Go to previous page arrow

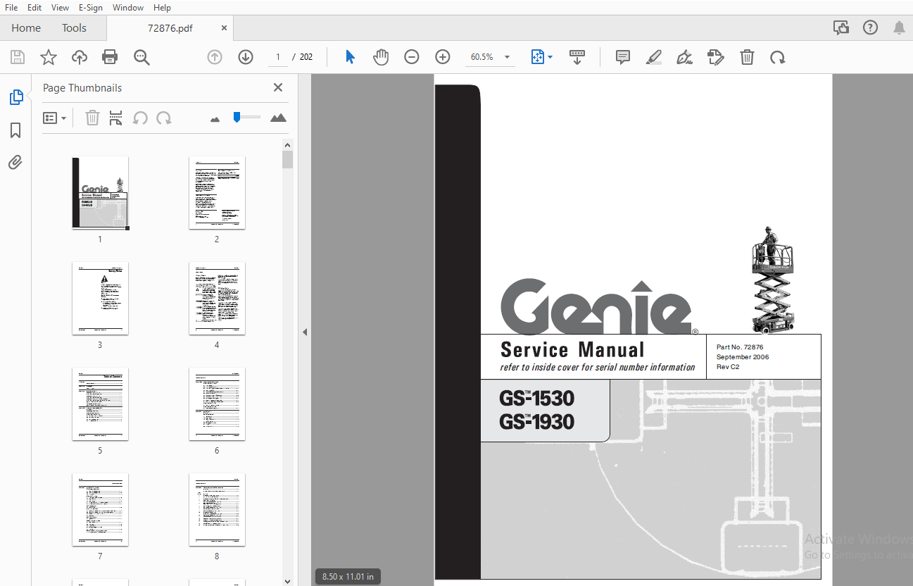[x=215, y=57]
